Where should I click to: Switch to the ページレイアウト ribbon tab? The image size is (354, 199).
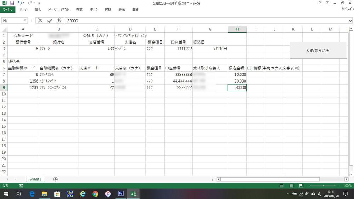[59, 10]
